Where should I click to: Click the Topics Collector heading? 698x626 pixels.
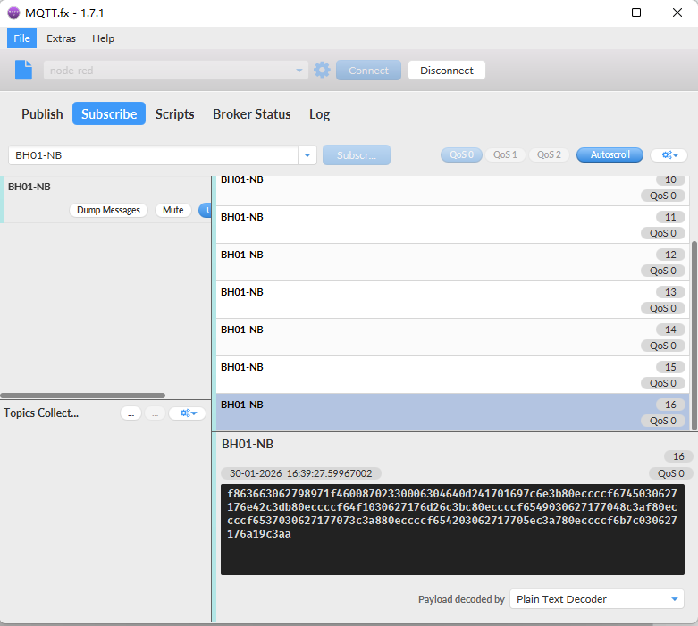41,413
